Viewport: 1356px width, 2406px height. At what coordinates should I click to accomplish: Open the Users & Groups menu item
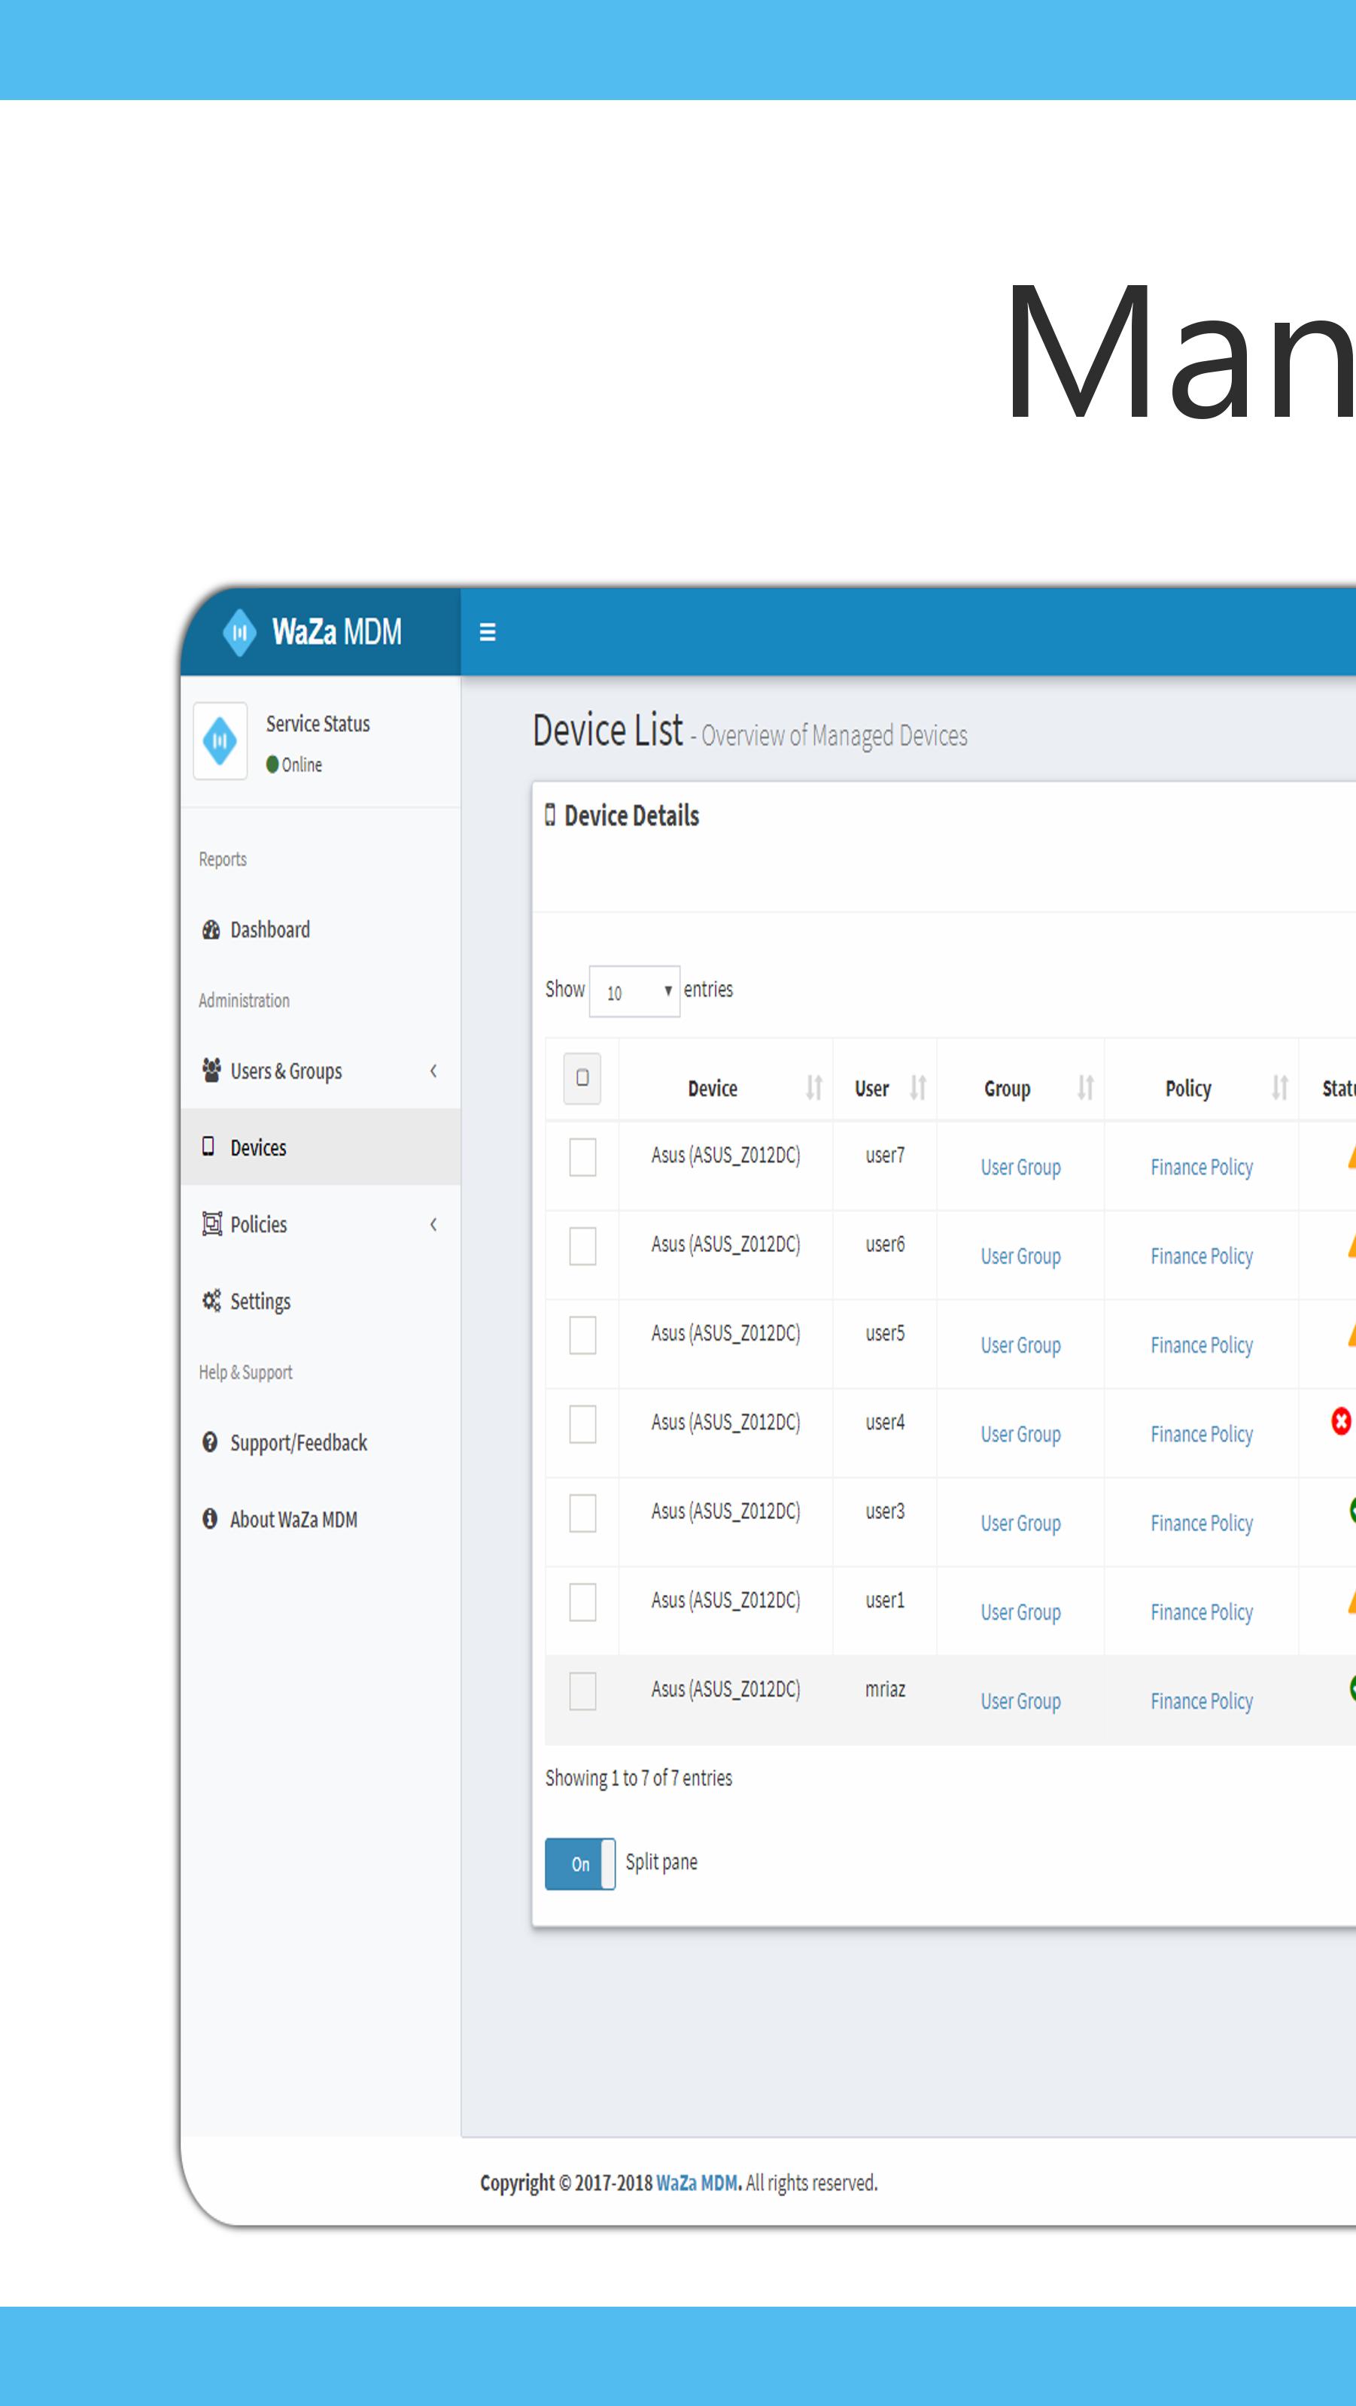point(321,1071)
